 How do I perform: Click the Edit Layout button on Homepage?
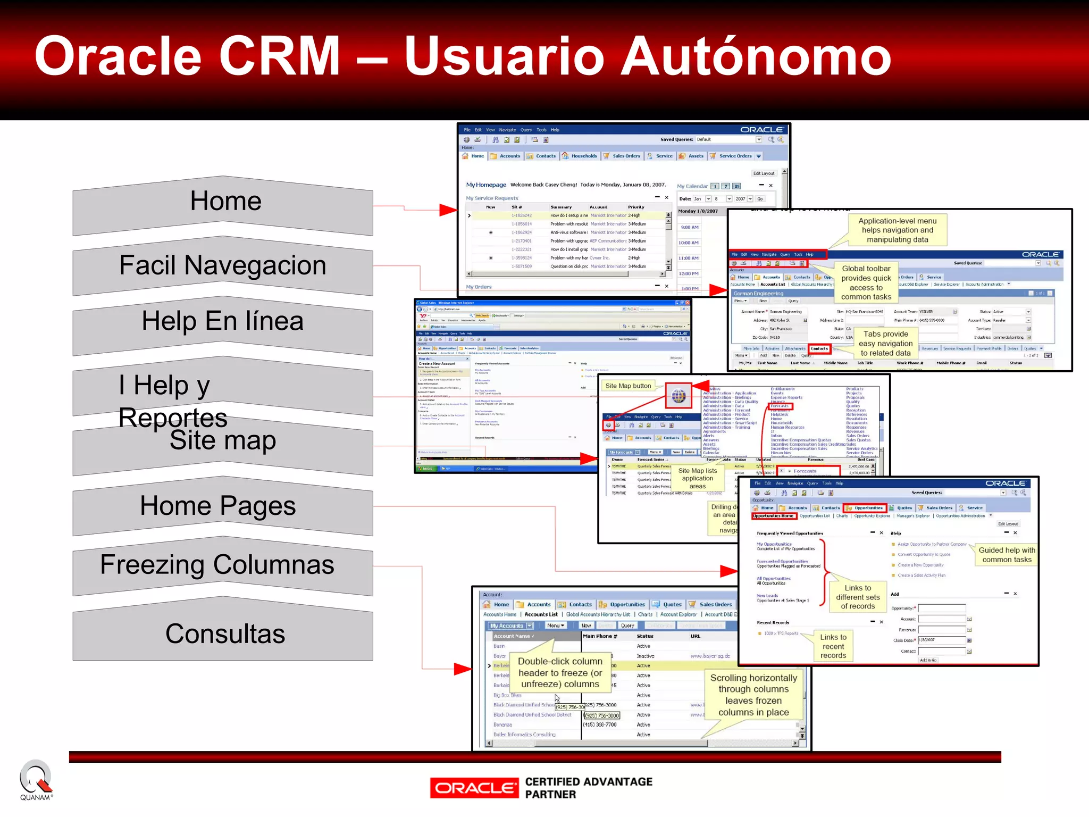(764, 173)
